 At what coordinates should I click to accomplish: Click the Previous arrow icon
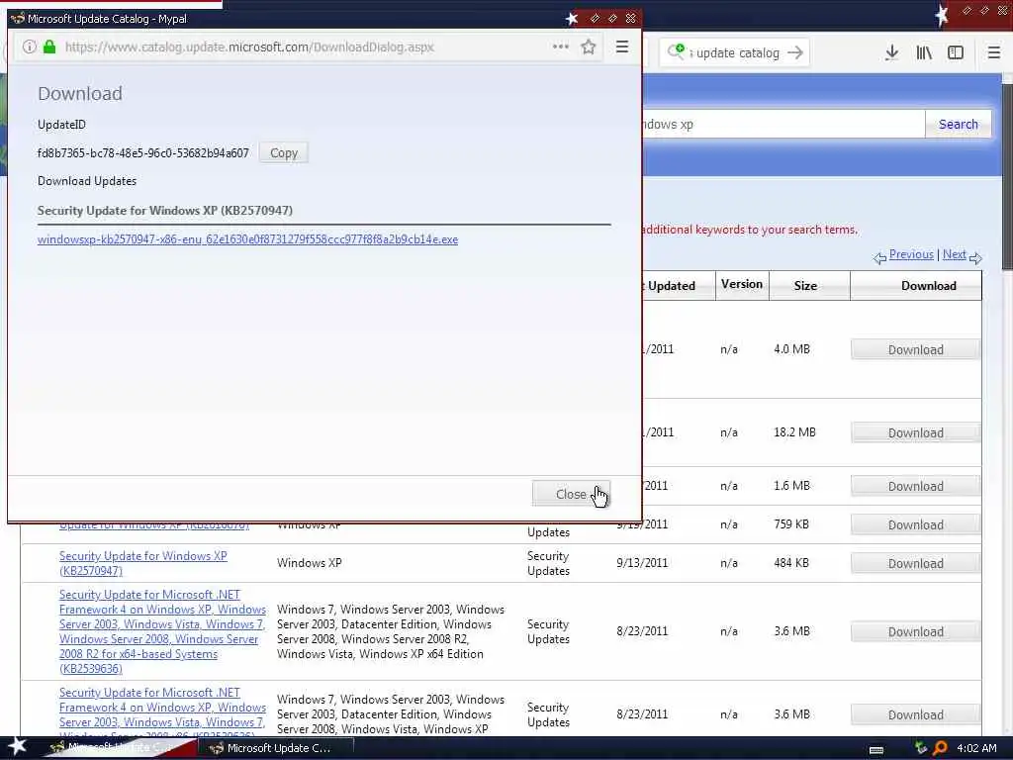point(879,258)
